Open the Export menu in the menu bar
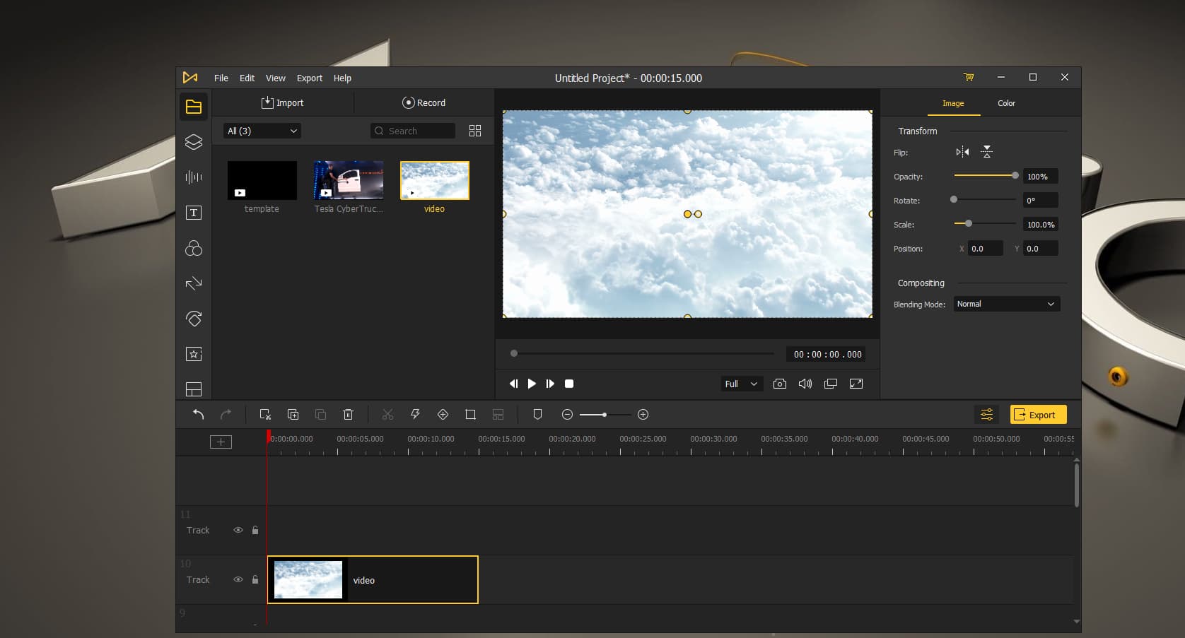This screenshot has width=1185, height=638. (309, 78)
